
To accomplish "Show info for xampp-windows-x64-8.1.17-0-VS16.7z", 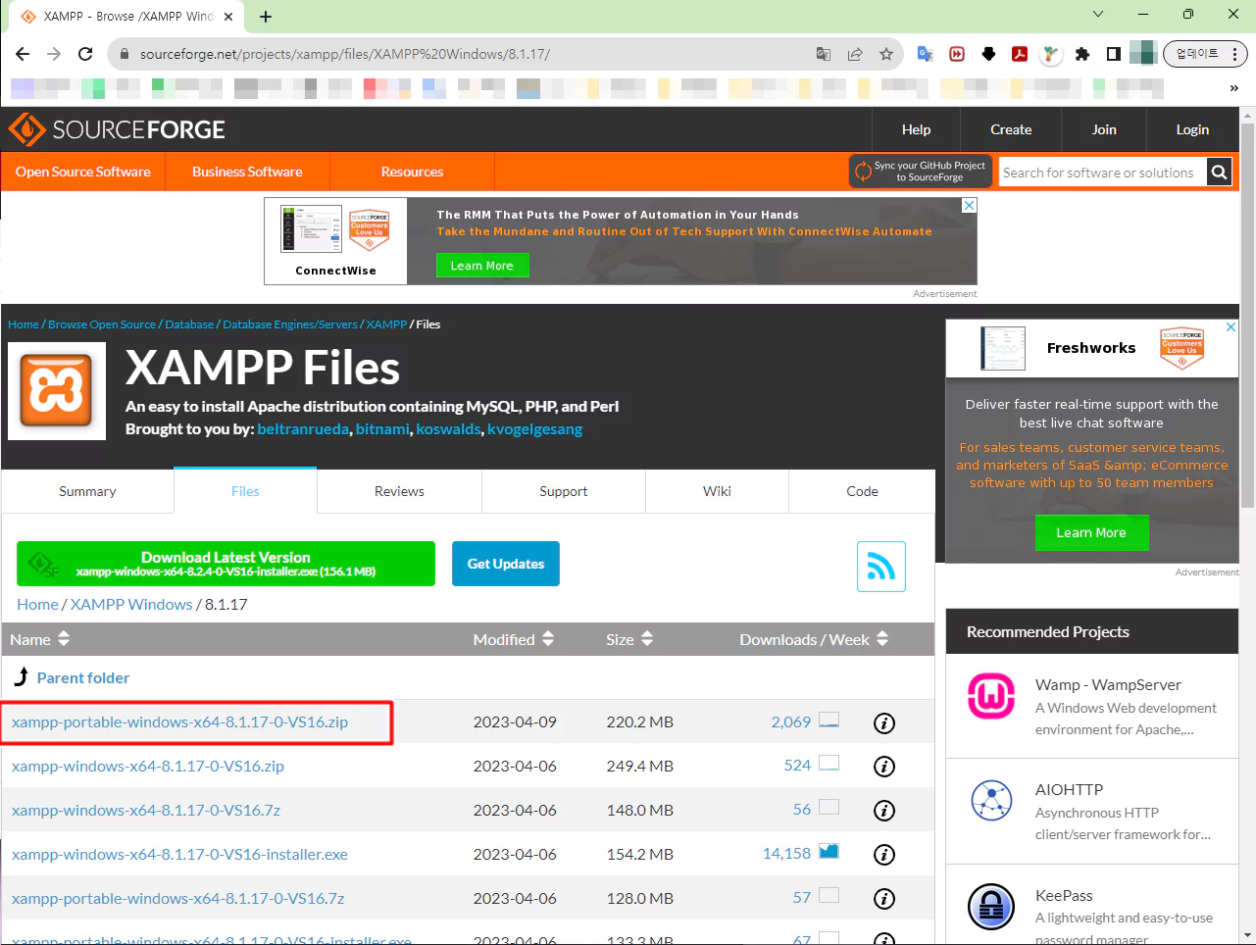I will (x=884, y=811).
